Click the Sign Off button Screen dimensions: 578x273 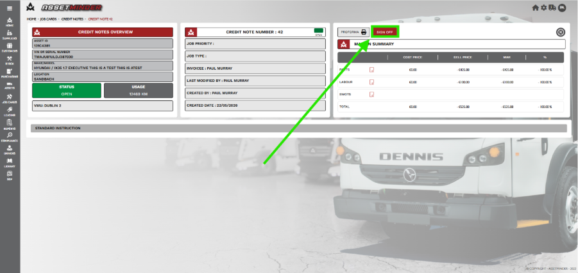[385, 32]
